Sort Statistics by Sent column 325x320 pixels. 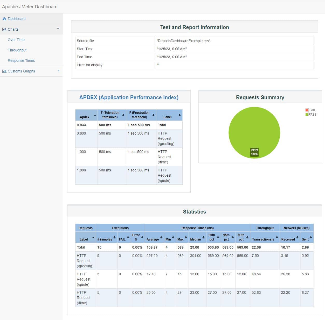[307, 237]
